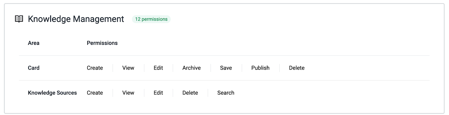The image size is (449, 115).
Task: Choose Edit permission for Knowledge Sources
Action: click(158, 93)
